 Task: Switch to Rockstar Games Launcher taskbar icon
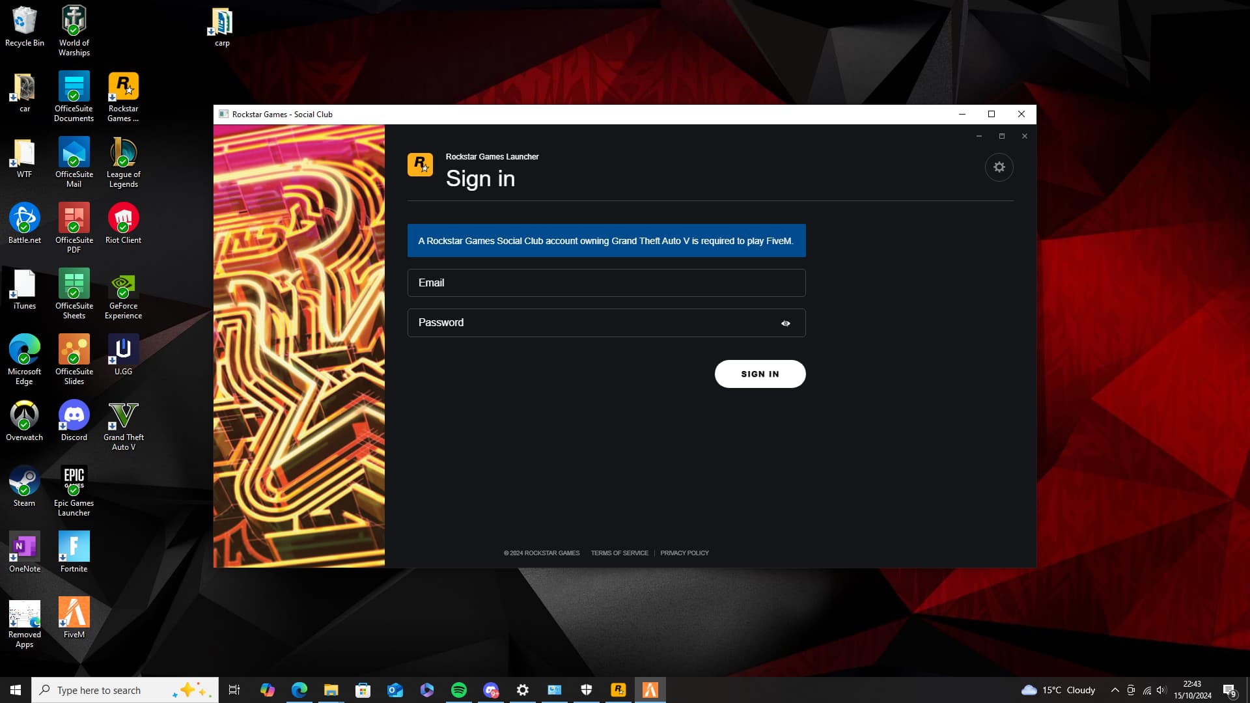(618, 690)
